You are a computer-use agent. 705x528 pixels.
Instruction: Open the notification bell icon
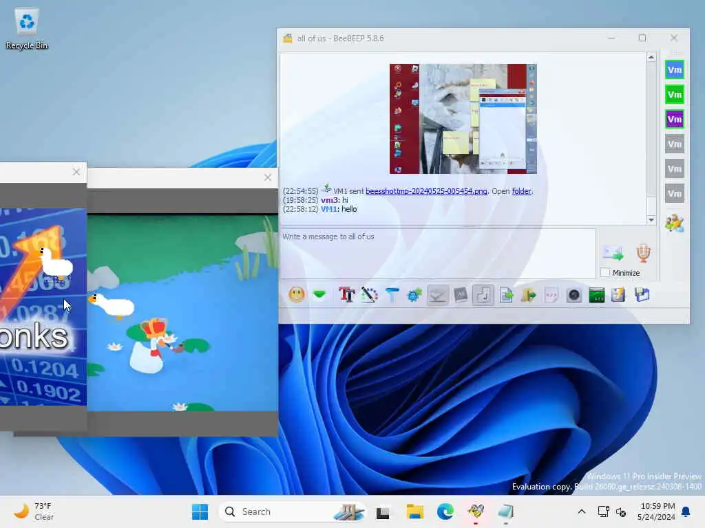pyautogui.click(x=686, y=511)
